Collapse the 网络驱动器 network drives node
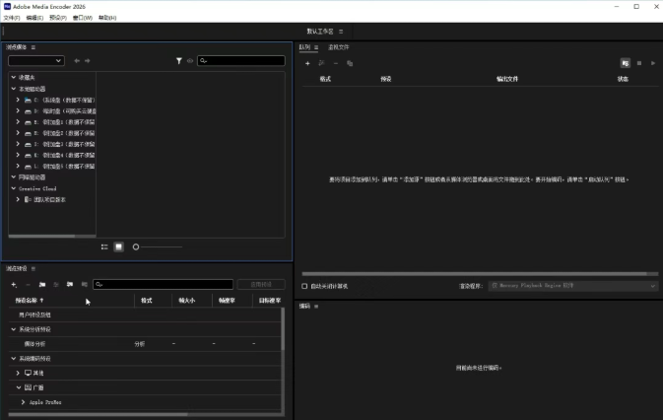Screen dimensions: 663x420 [x=14, y=177]
